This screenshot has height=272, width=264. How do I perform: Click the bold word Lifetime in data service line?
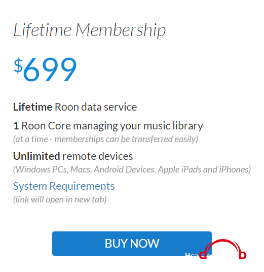click(x=33, y=107)
